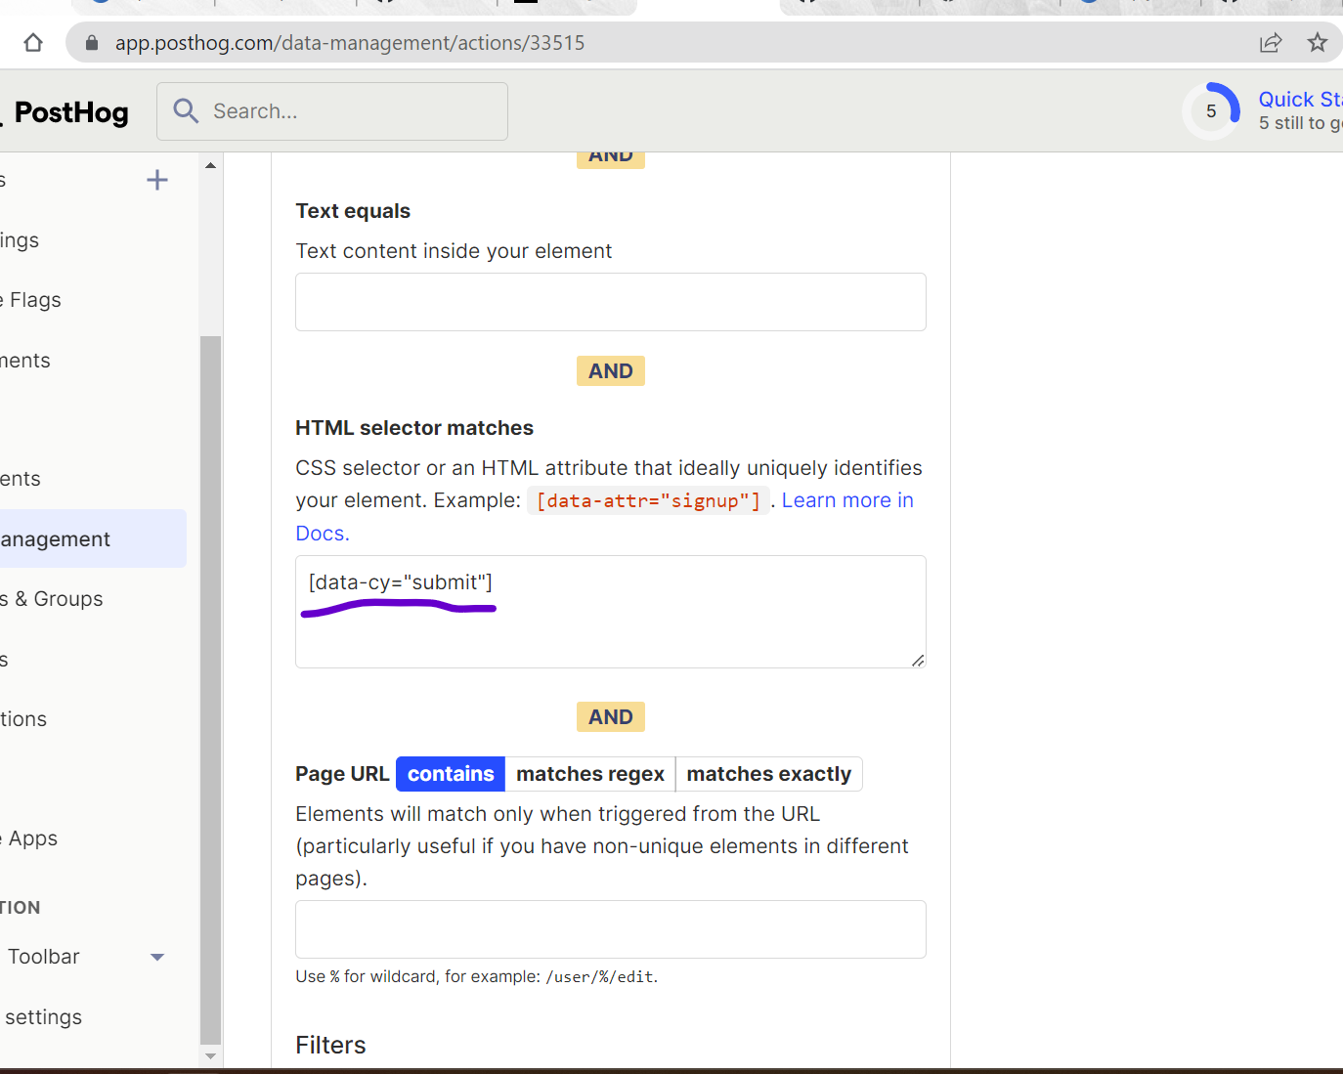Image resolution: width=1343 pixels, height=1074 pixels.
Task: Open the Quick Start progress circle
Action: [1211, 111]
